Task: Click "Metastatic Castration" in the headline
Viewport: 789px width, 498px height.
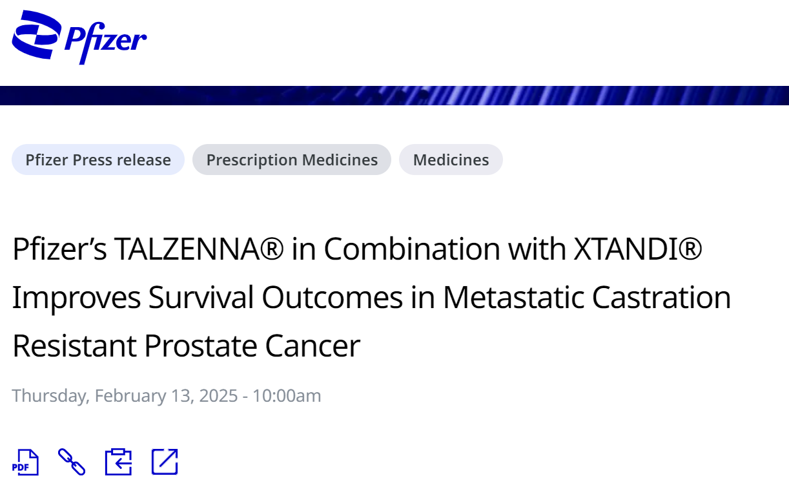Action: pyautogui.click(x=587, y=298)
